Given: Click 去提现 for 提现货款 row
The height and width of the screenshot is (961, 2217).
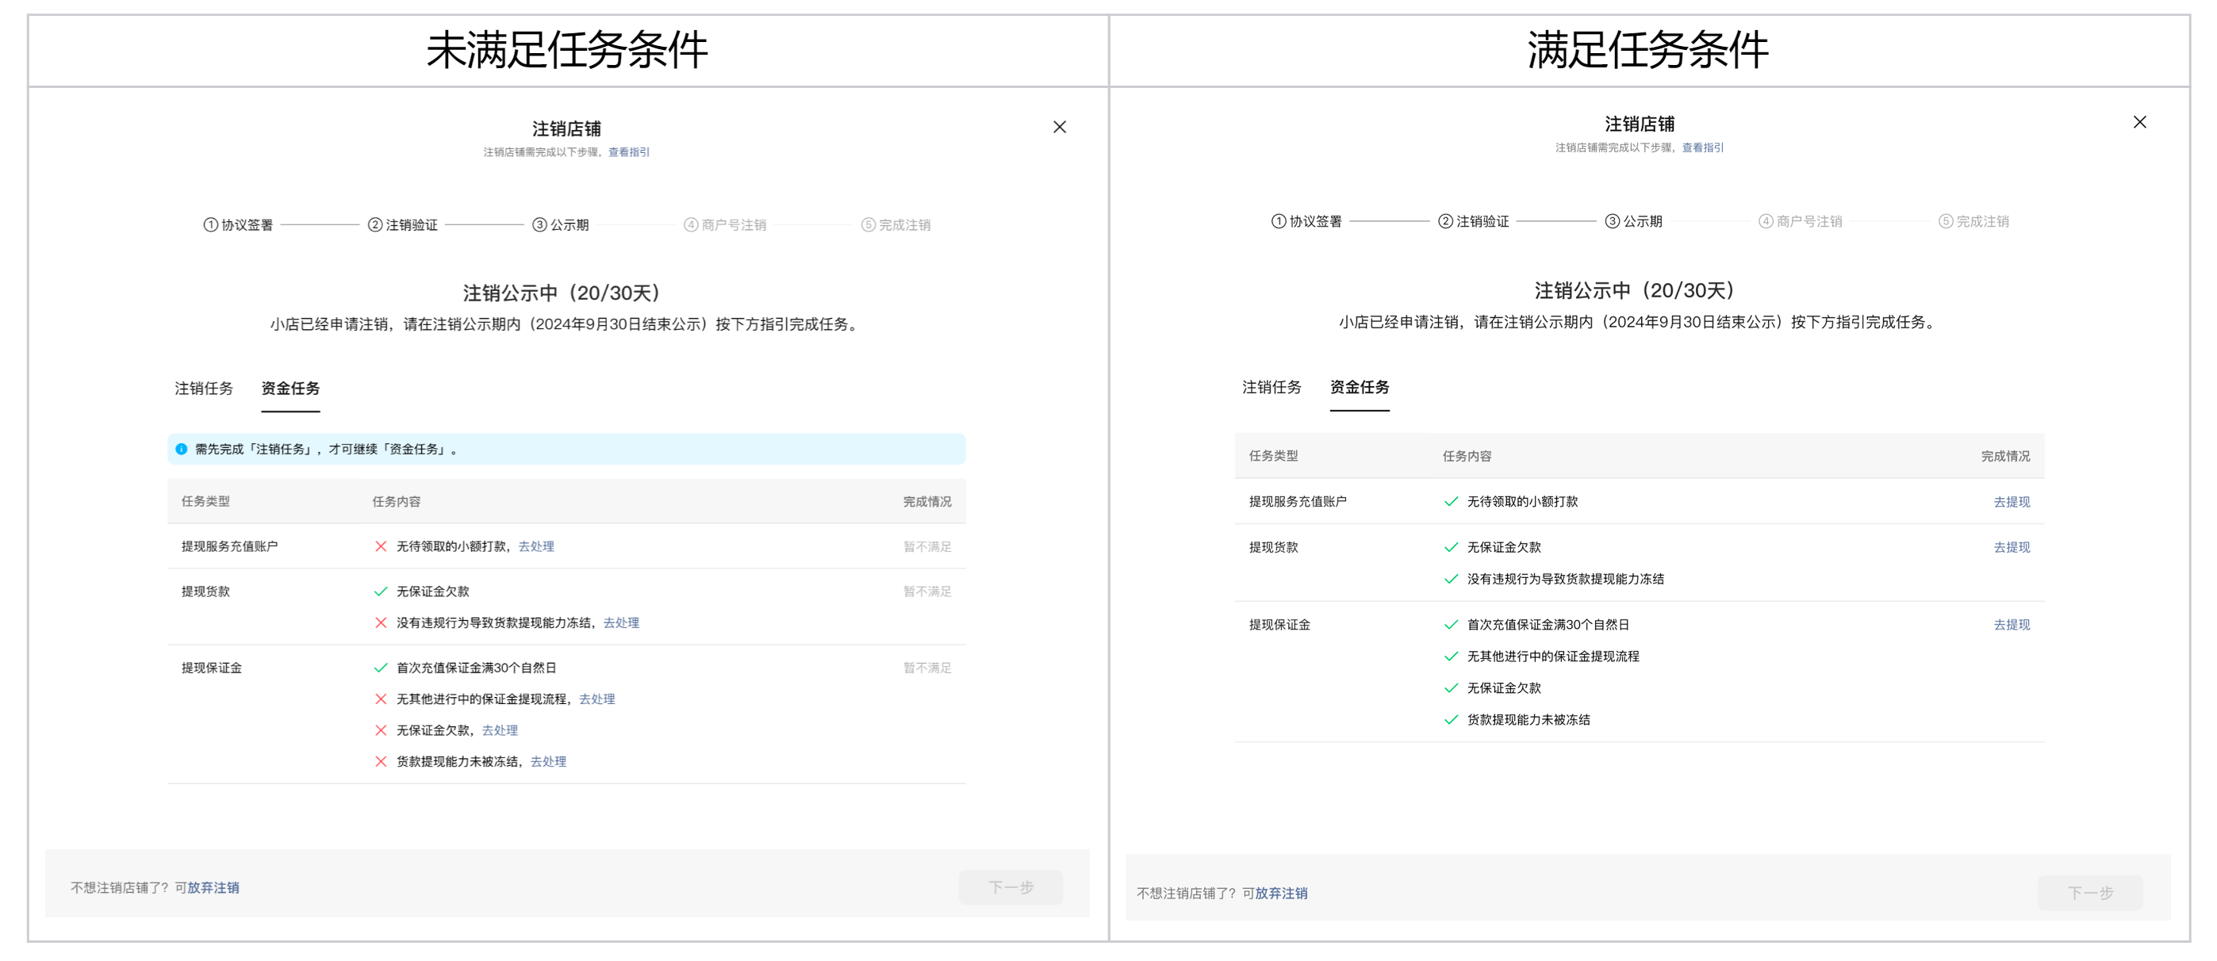Looking at the screenshot, I should tap(2012, 547).
